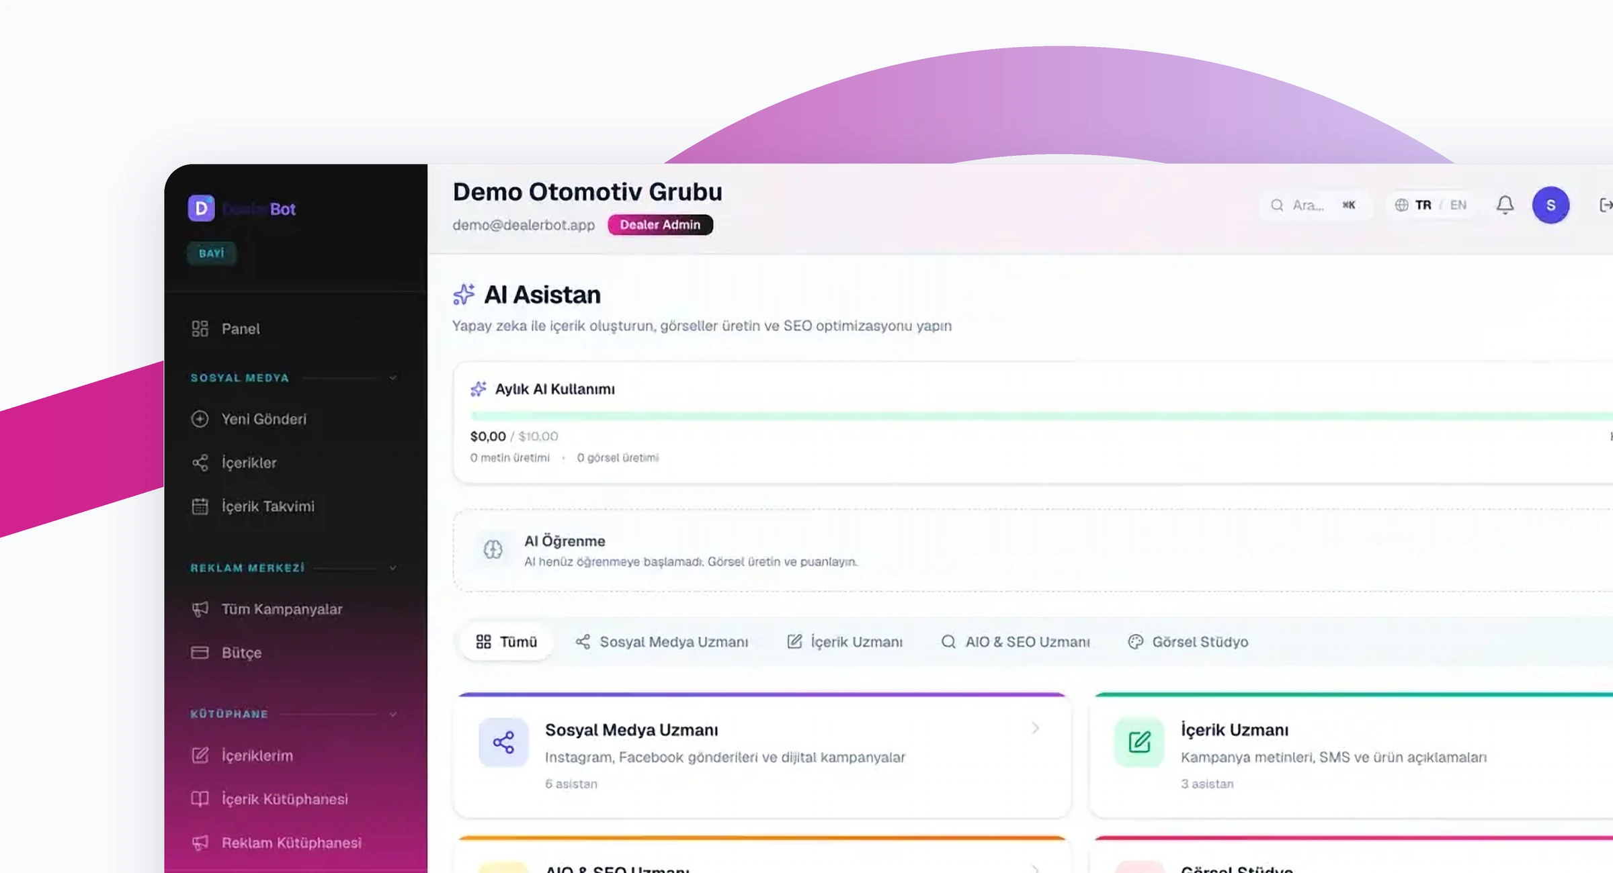Click the BAYİ badge in sidebar
This screenshot has height=873, width=1613.
click(211, 253)
